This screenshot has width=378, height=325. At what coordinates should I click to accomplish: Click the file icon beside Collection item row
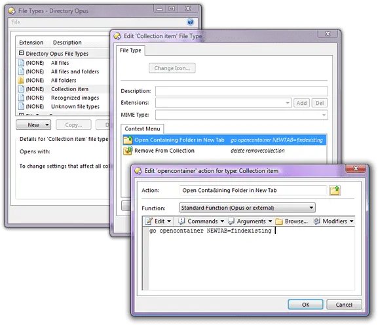(21, 88)
